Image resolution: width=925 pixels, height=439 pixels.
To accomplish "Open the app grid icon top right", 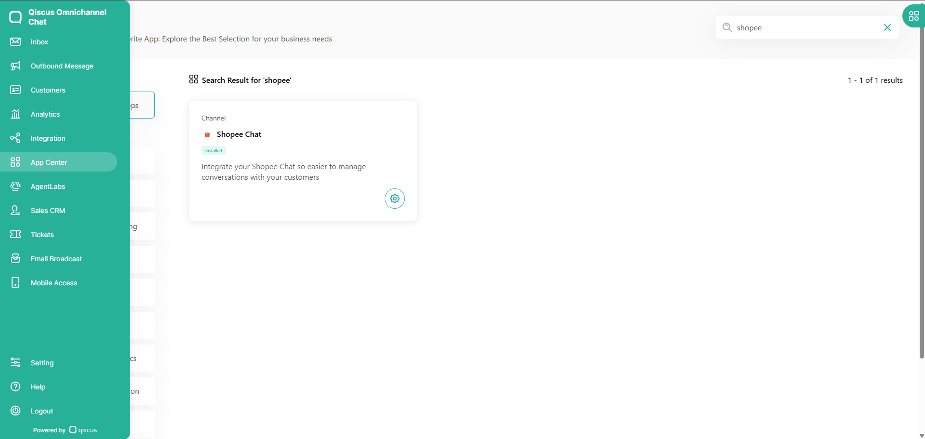I will [913, 16].
